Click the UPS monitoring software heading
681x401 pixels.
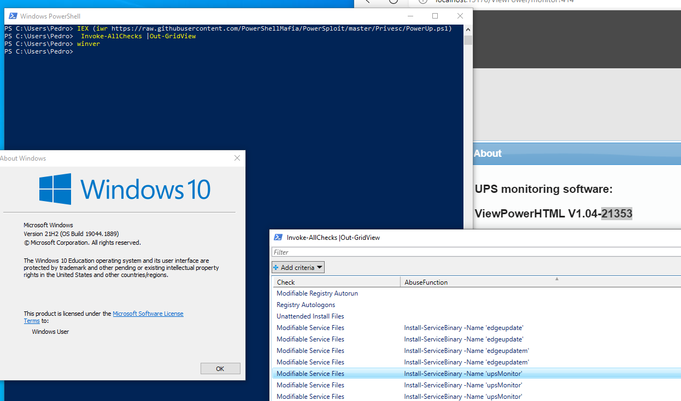coord(544,190)
